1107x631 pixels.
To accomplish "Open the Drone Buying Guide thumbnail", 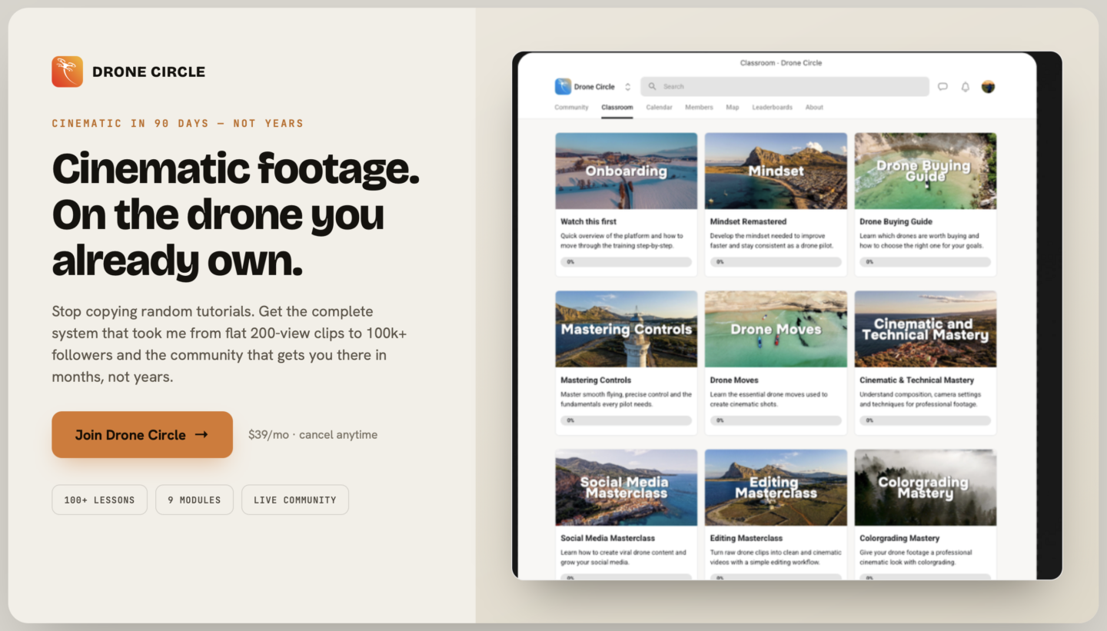I will click(926, 171).
